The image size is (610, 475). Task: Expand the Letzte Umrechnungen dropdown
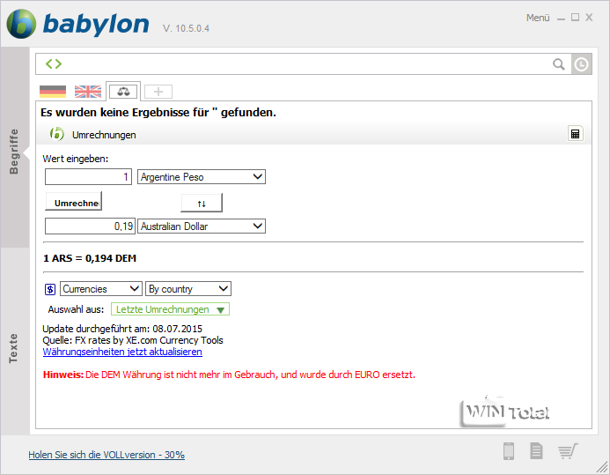click(170, 309)
